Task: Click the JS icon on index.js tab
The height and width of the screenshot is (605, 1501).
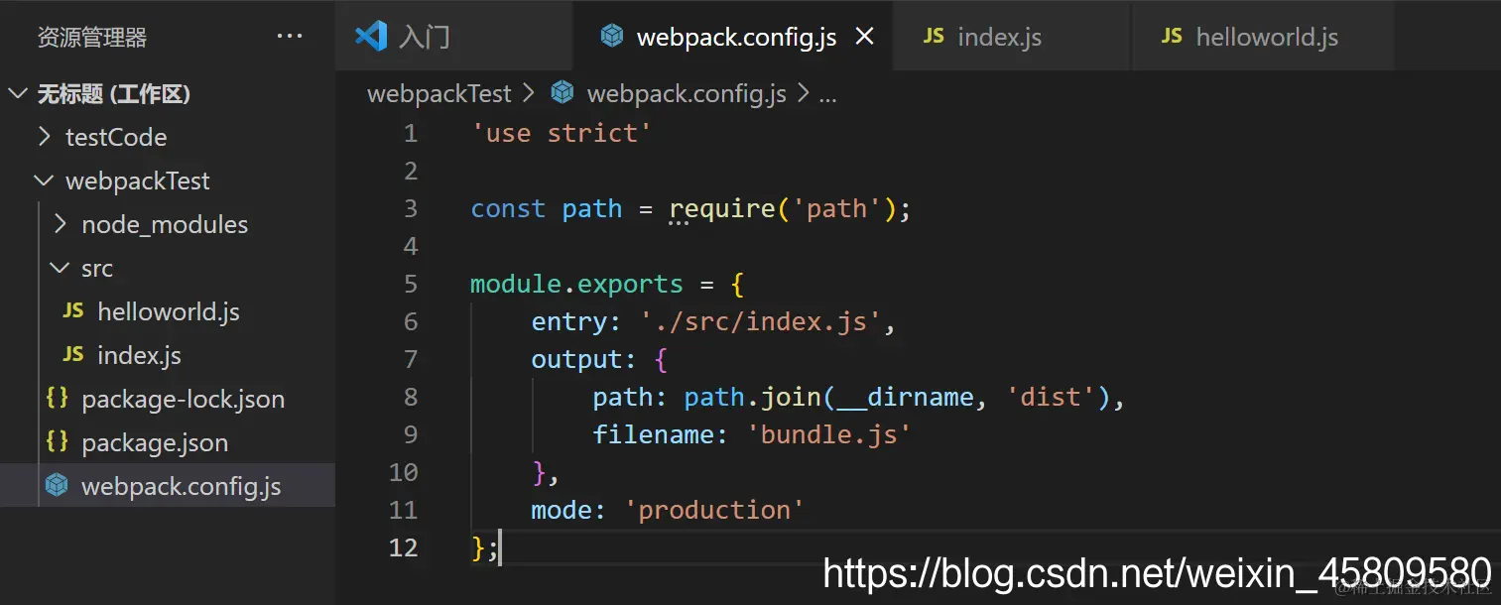Action: (934, 36)
